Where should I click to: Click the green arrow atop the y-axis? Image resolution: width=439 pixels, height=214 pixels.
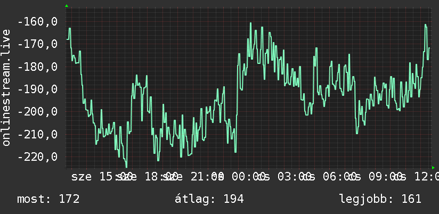click(x=67, y=6)
